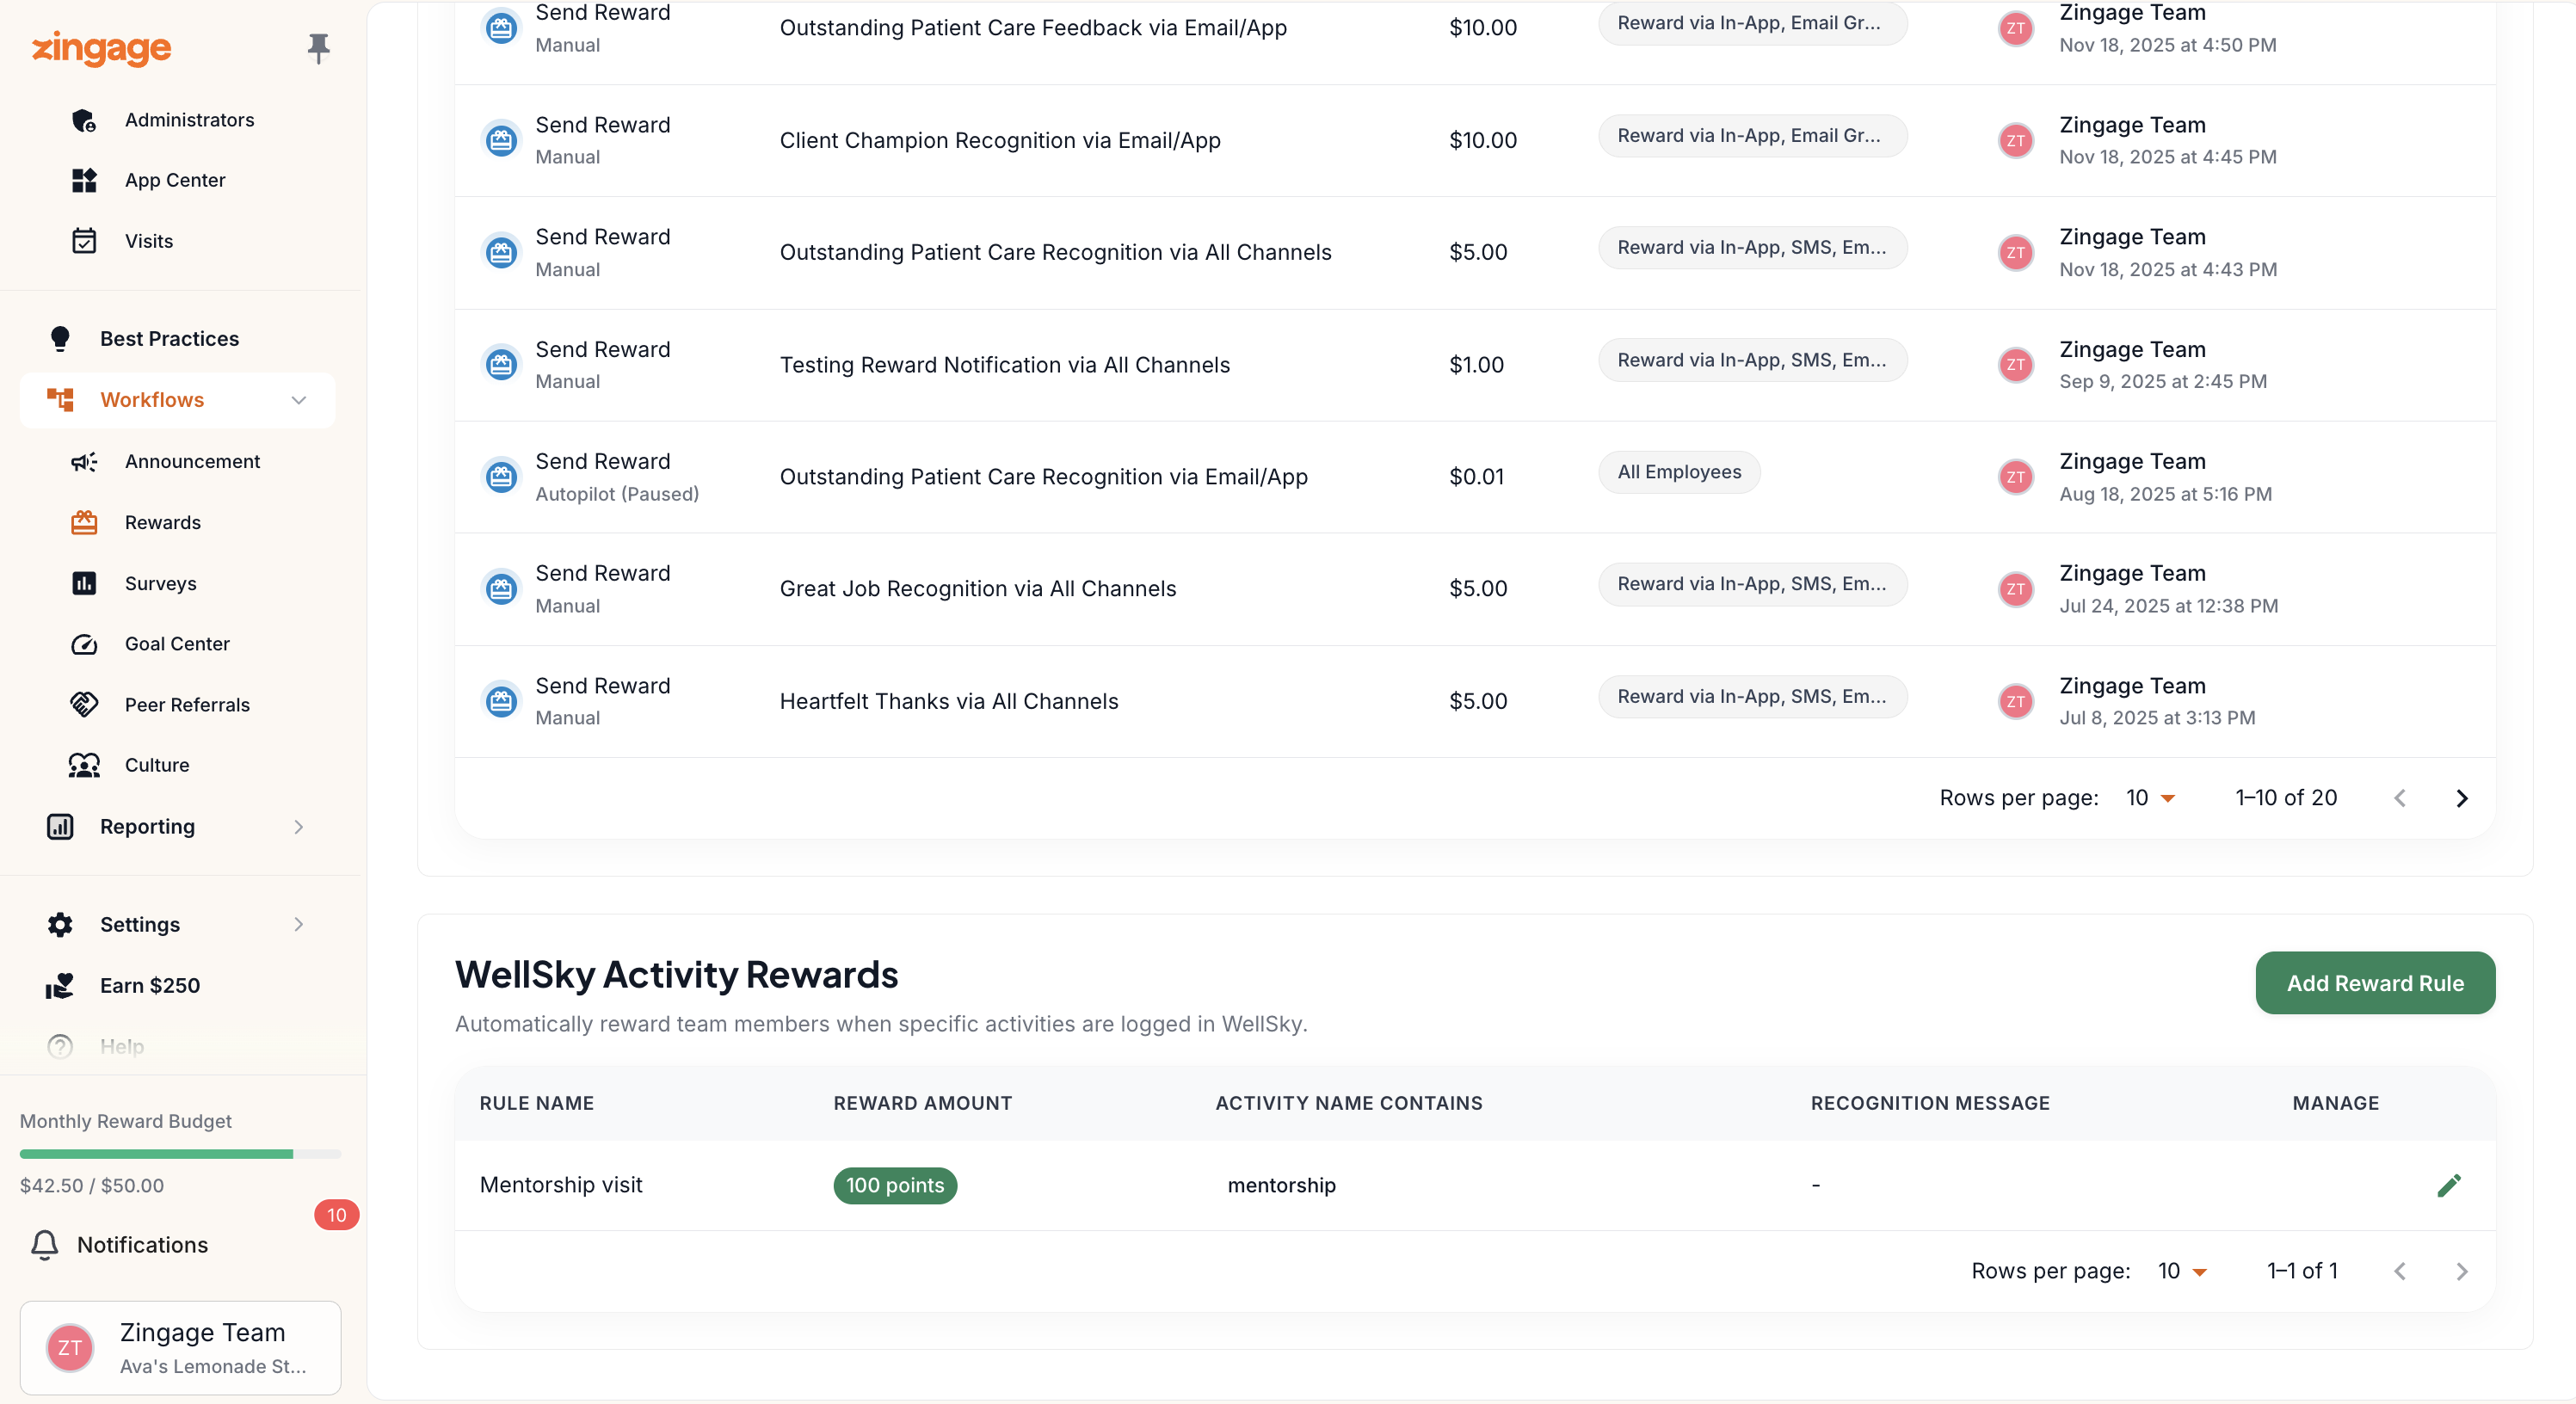Expand the Settings submenu chevron
Image resolution: width=2576 pixels, height=1404 pixels.
pos(298,925)
